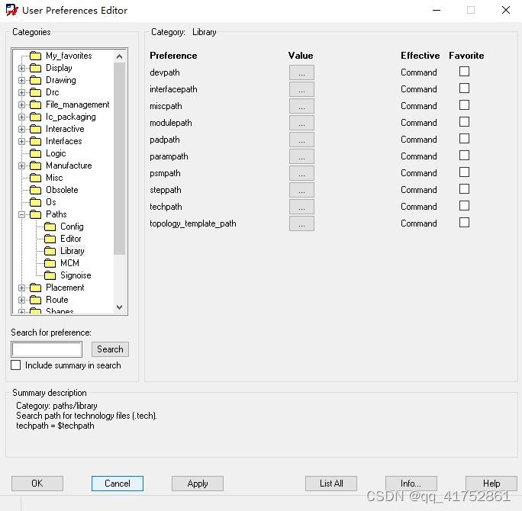The height and width of the screenshot is (511, 522).
Task: Expand the Ic_packaging category node
Action: [21, 117]
